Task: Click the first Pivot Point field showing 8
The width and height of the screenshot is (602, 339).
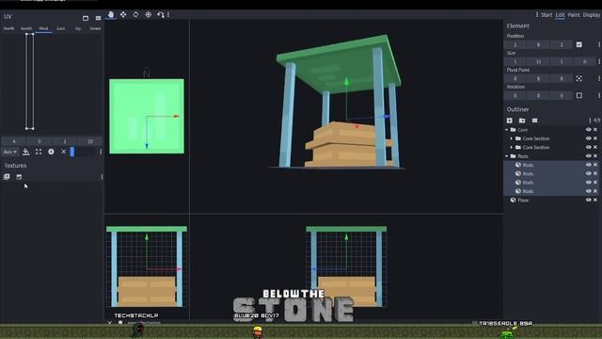Action: point(515,78)
